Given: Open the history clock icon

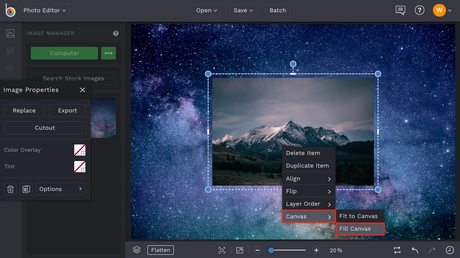Looking at the screenshot, I should (x=450, y=250).
